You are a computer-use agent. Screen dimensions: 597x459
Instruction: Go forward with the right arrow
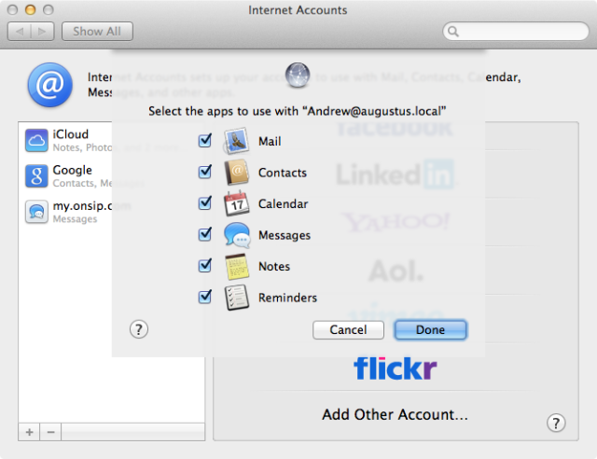[x=42, y=31]
